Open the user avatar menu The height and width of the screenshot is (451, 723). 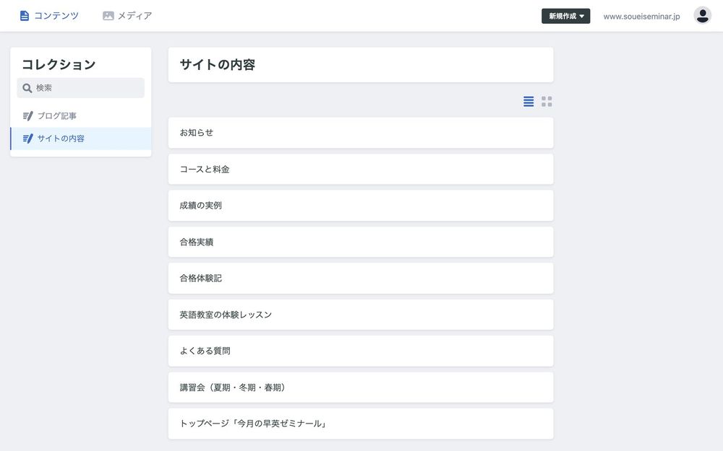click(702, 16)
